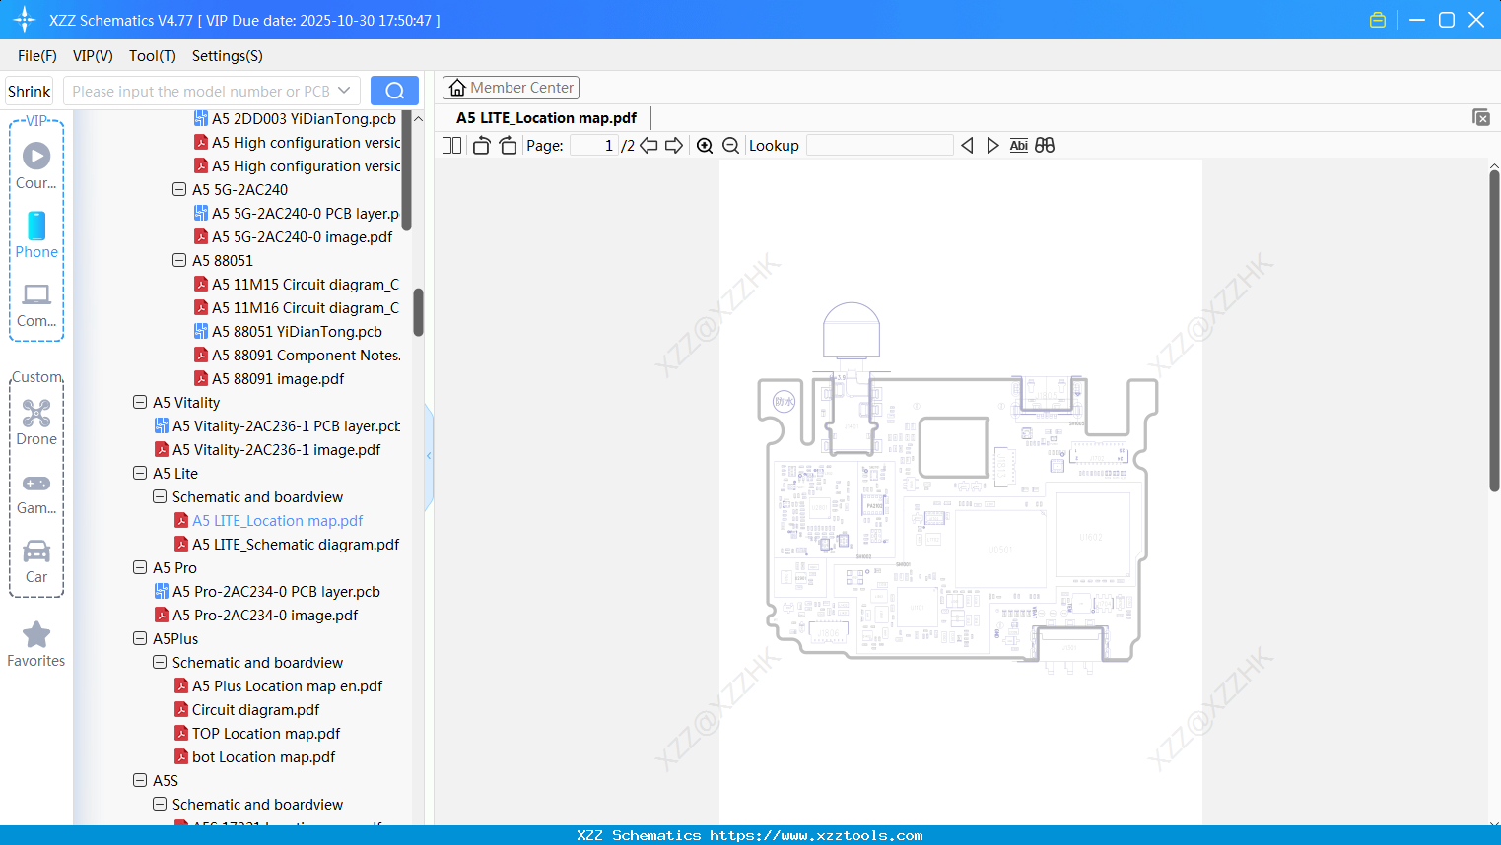Open the Tool menu
This screenshot has height=845, width=1501.
click(x=153, y=56)
